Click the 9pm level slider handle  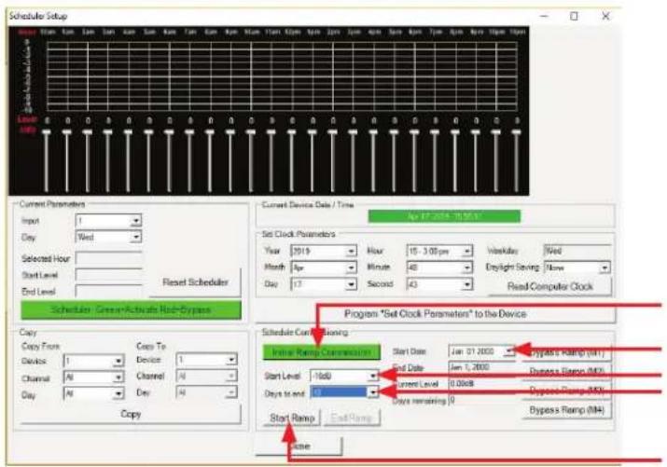(475, 133)
